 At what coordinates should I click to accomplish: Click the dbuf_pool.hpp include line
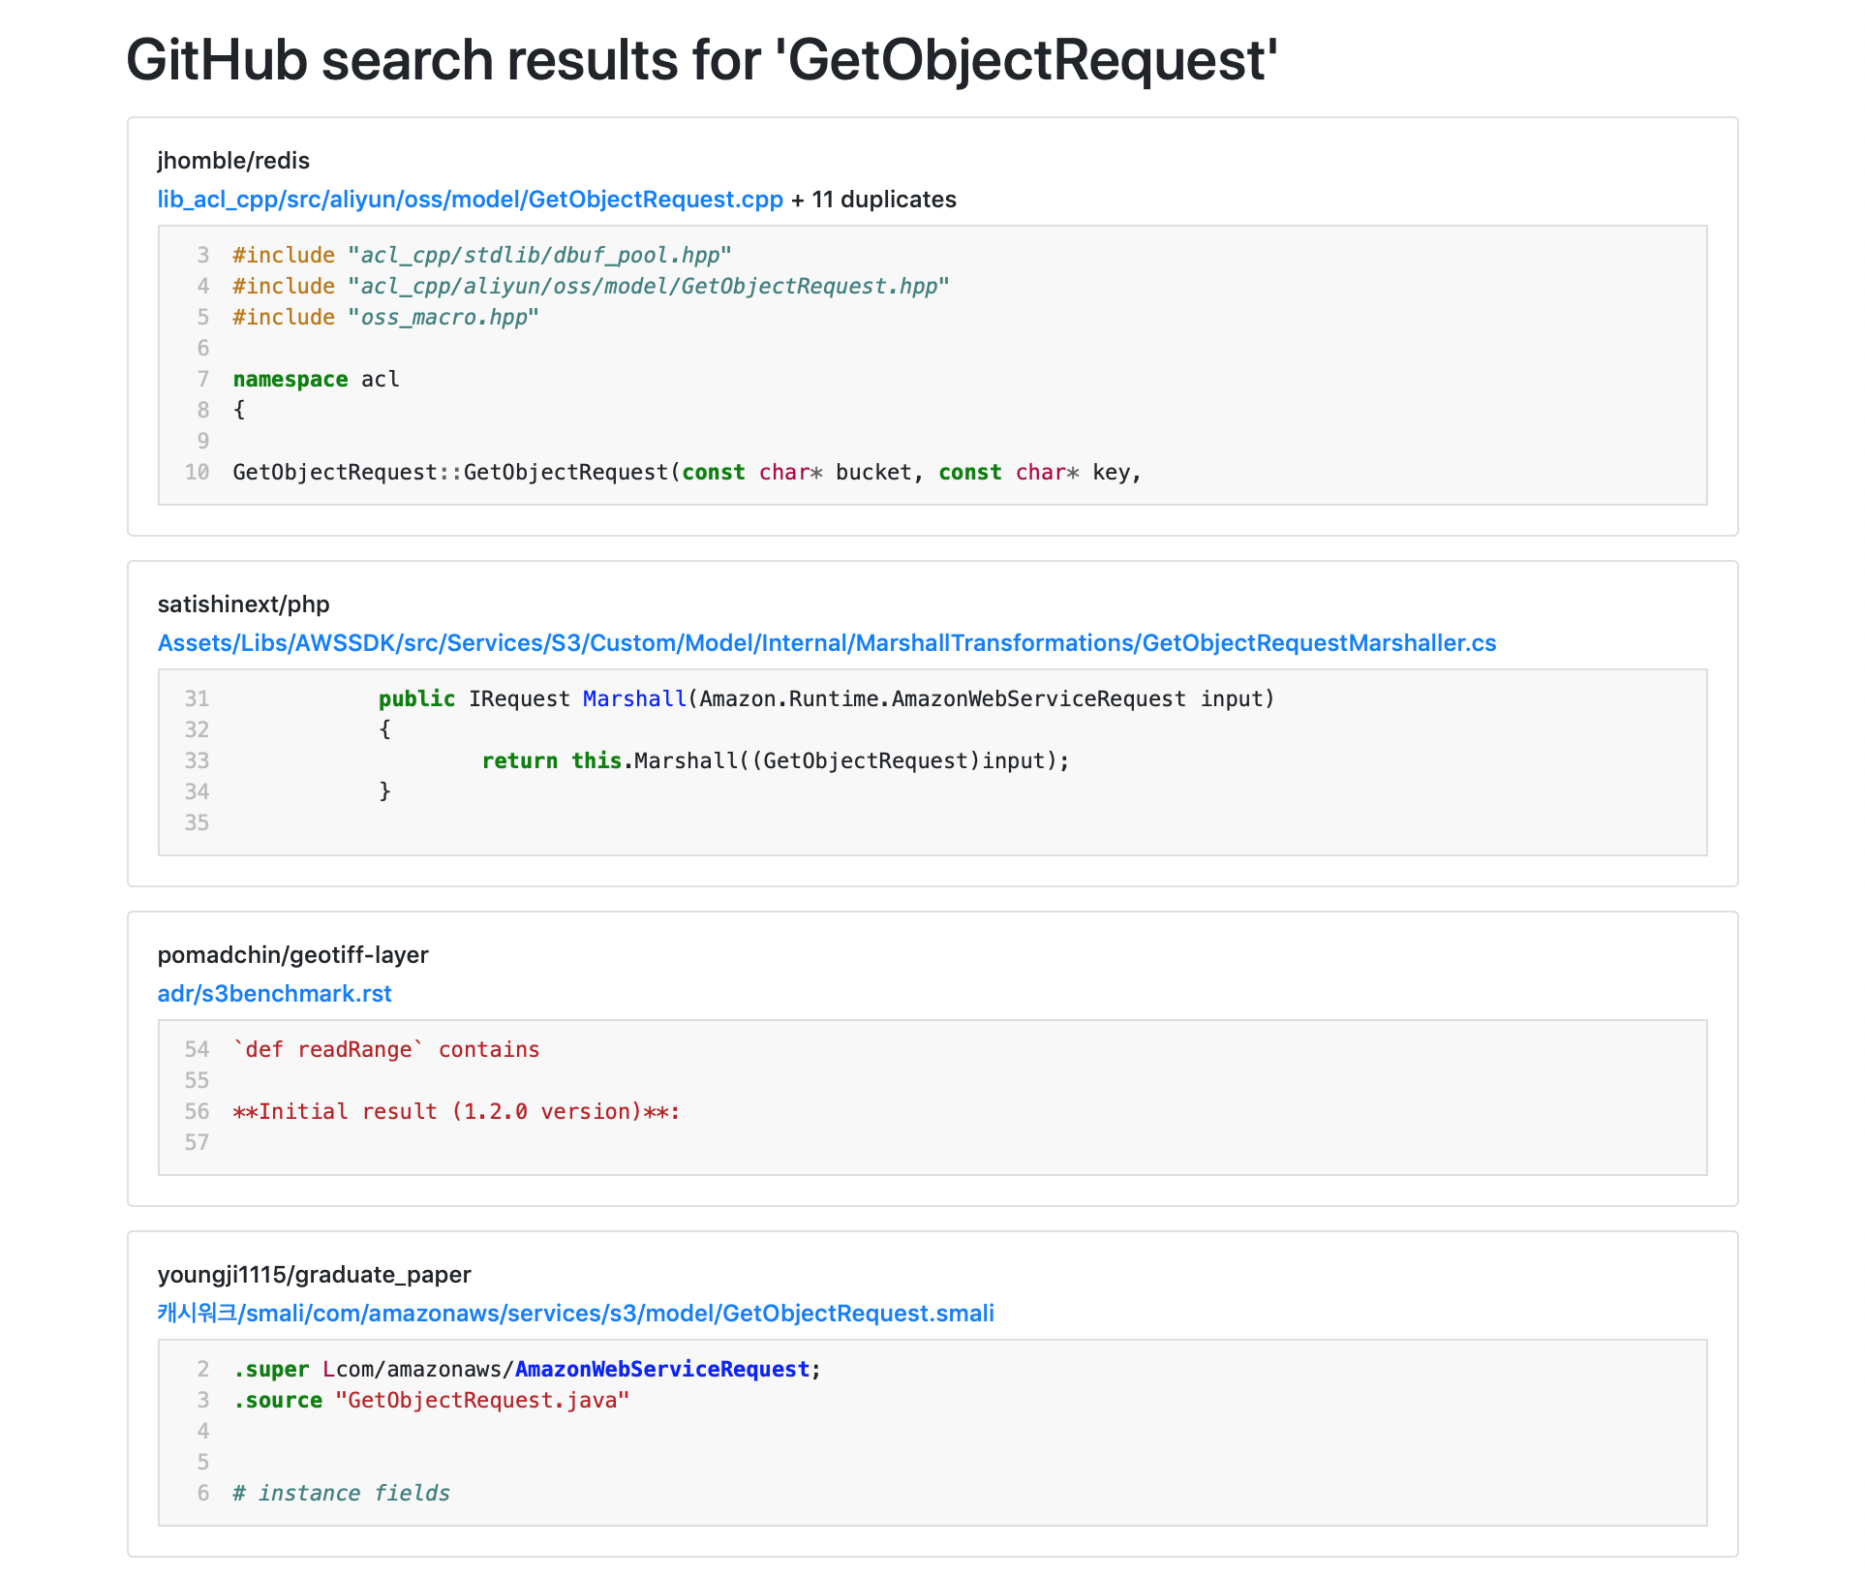pyautogui.click(x=482, y=256)
